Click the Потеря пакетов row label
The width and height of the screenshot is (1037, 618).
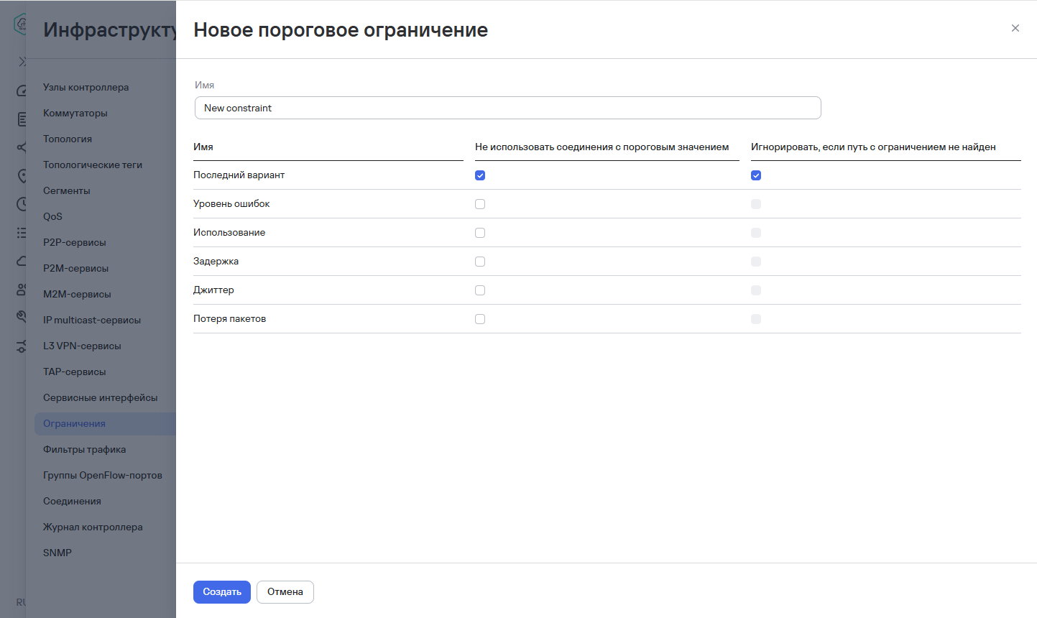230,319
